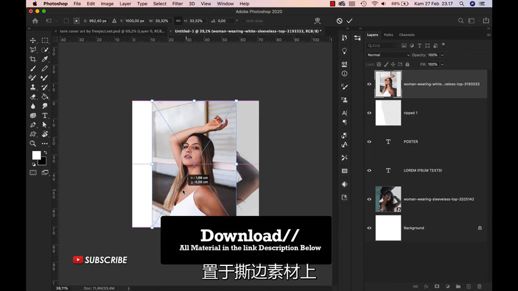Commit the transform with checkmark
Image resolution: width=518 pixels, height=291 pixels.
point(350,21)
